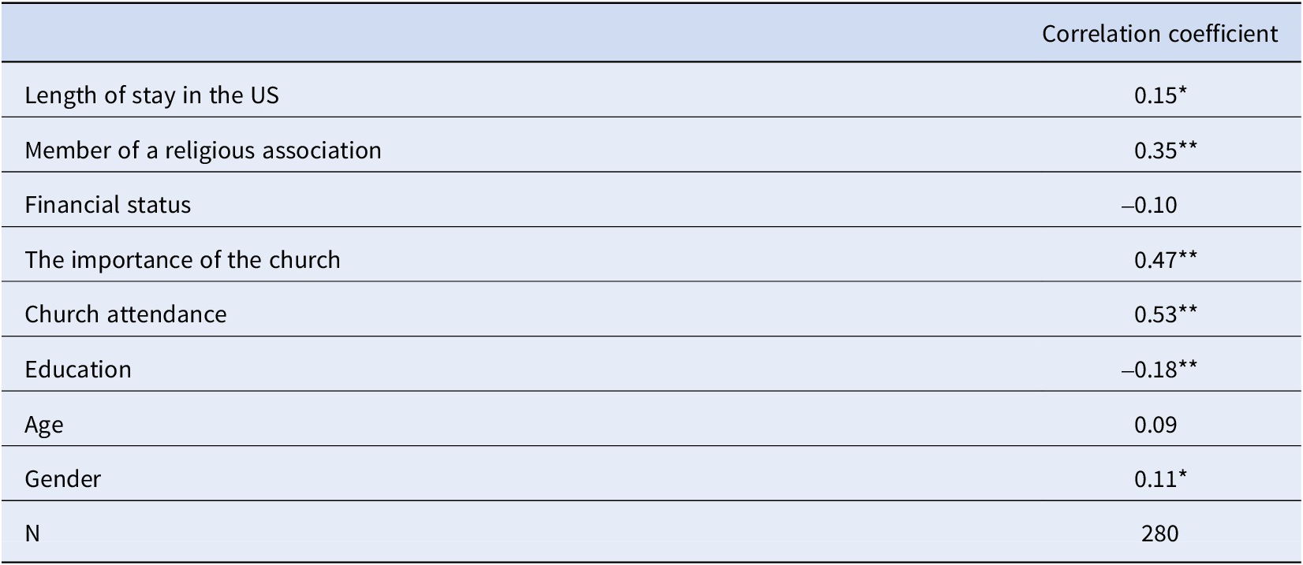
Task: Select the Education row label
Action: coord(78,370)
